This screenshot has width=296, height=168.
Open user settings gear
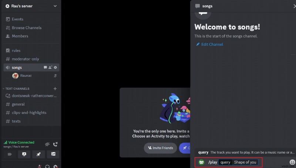(55, 167)
